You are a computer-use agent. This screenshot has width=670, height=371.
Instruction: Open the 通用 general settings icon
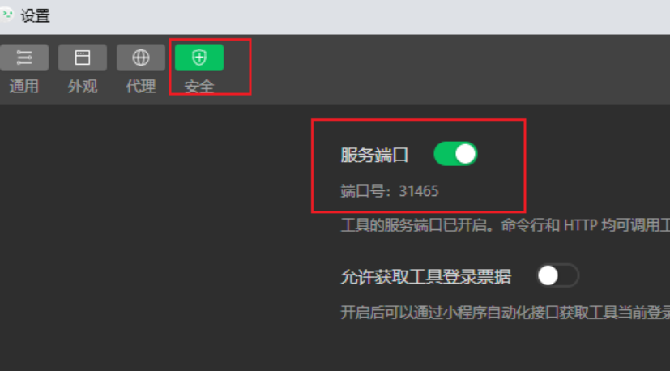[x=24, y=58]
